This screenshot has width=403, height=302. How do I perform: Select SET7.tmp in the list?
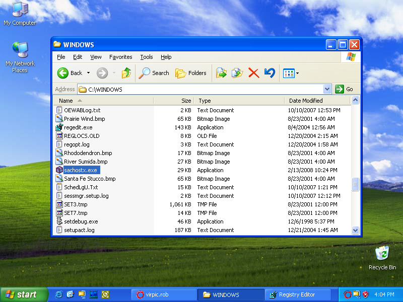click(x=76, y=213)
